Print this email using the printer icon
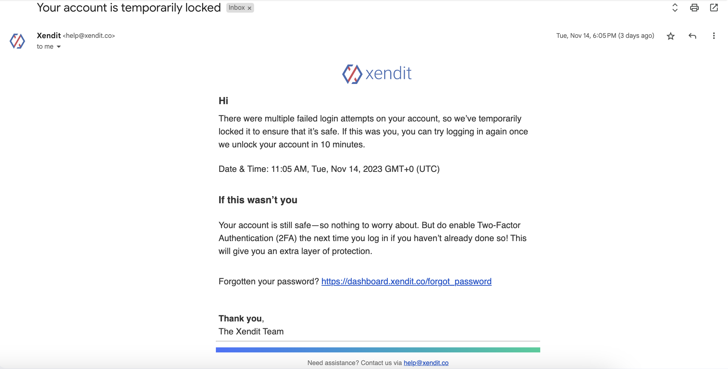Image resolution: width=728 pixels, height=369 pixels. [694, 8]
